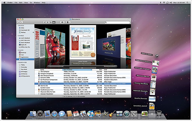Collapse the SHARED sidebar section

[x=18, y=36]
